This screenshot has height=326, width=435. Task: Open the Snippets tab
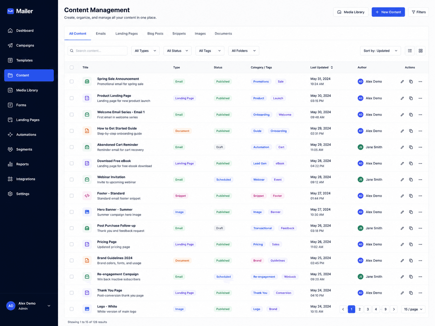179,34
